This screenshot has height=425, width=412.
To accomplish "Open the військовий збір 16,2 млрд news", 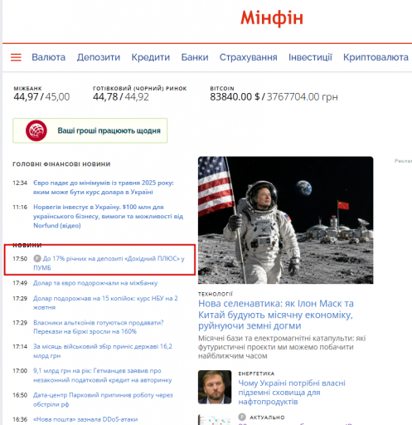I will tap(103, 351).
